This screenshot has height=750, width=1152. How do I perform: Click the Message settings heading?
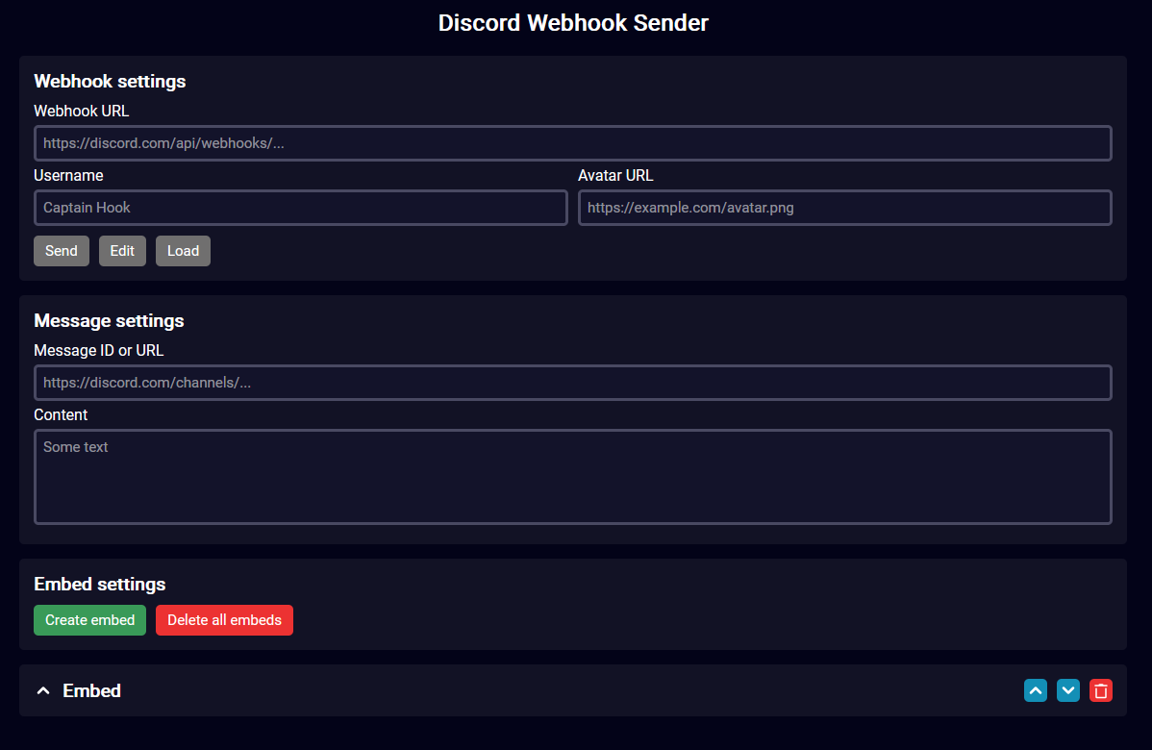click(x=109, y=320)
